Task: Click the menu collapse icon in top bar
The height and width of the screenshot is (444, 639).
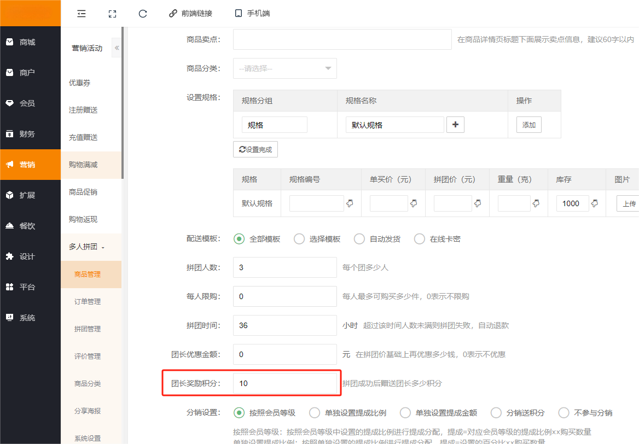Action: [x=82, y=14]
